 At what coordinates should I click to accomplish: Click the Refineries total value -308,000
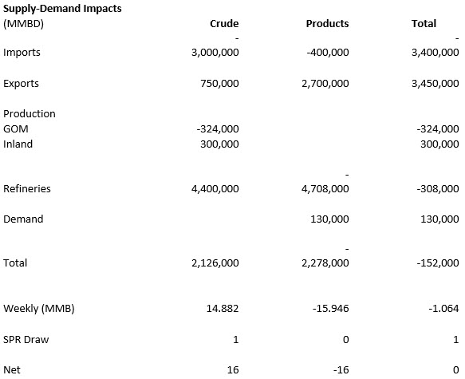click(438, 188)
